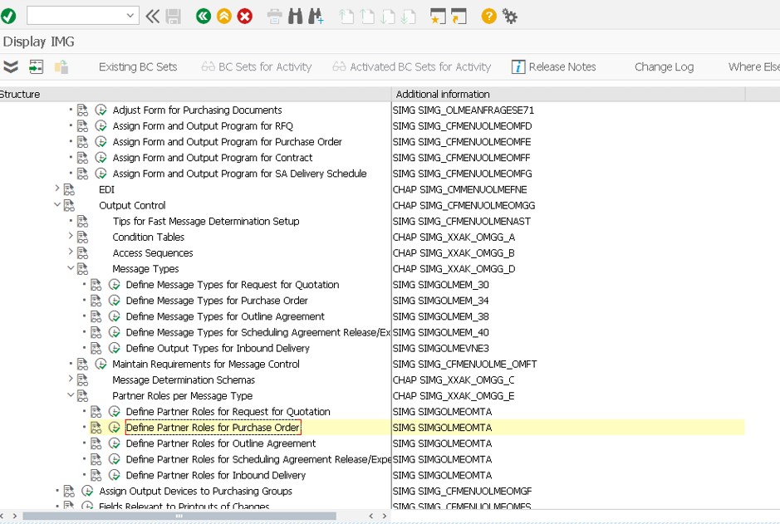Image resolution: width=780 pixels, height=524 pixels.
Task: Select Assign Form and Output Program for Contract
Action: tap(213, 158)
